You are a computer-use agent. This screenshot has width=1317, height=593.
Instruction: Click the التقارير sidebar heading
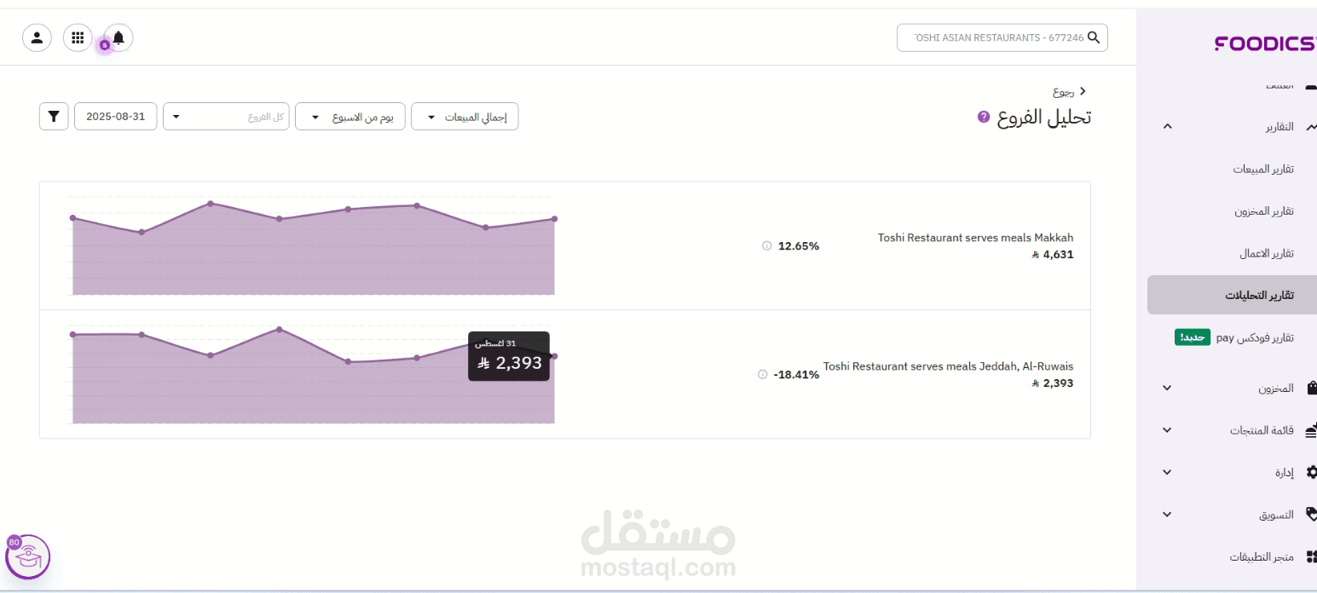pos(1278,127)
